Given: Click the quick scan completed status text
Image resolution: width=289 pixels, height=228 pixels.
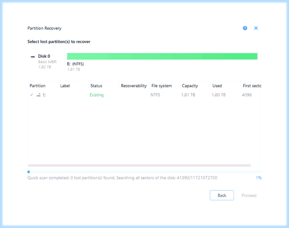Looking at the screenshot, I should pyautogui.click(x=122, y=178).
